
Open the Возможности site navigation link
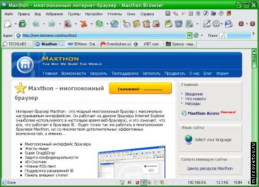tap(74, 73)
